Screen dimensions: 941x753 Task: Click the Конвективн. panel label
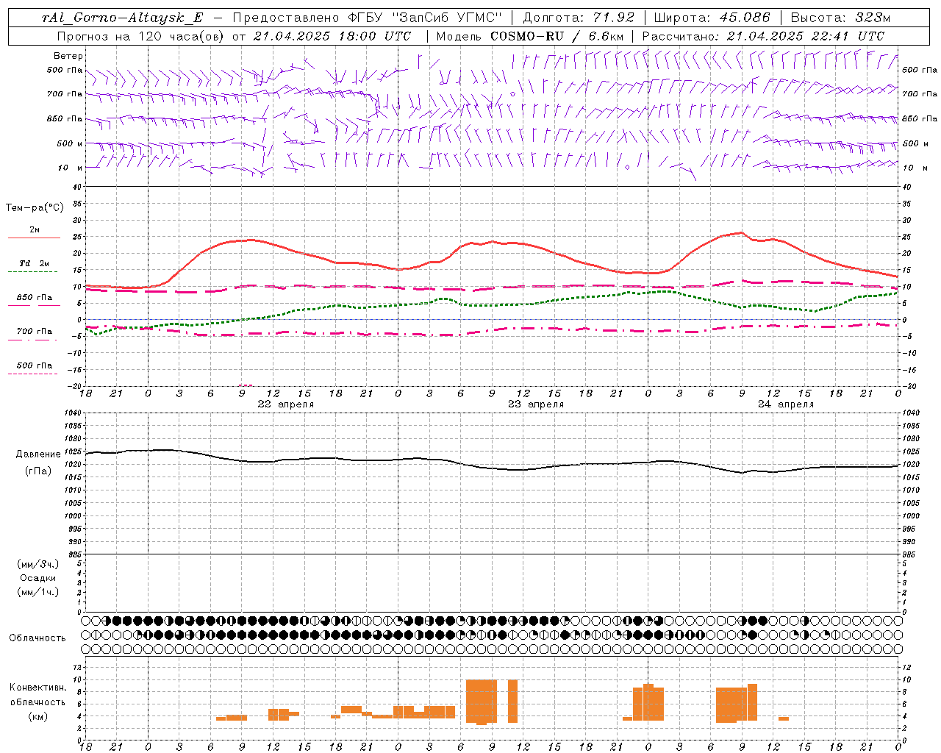[38, 688]
